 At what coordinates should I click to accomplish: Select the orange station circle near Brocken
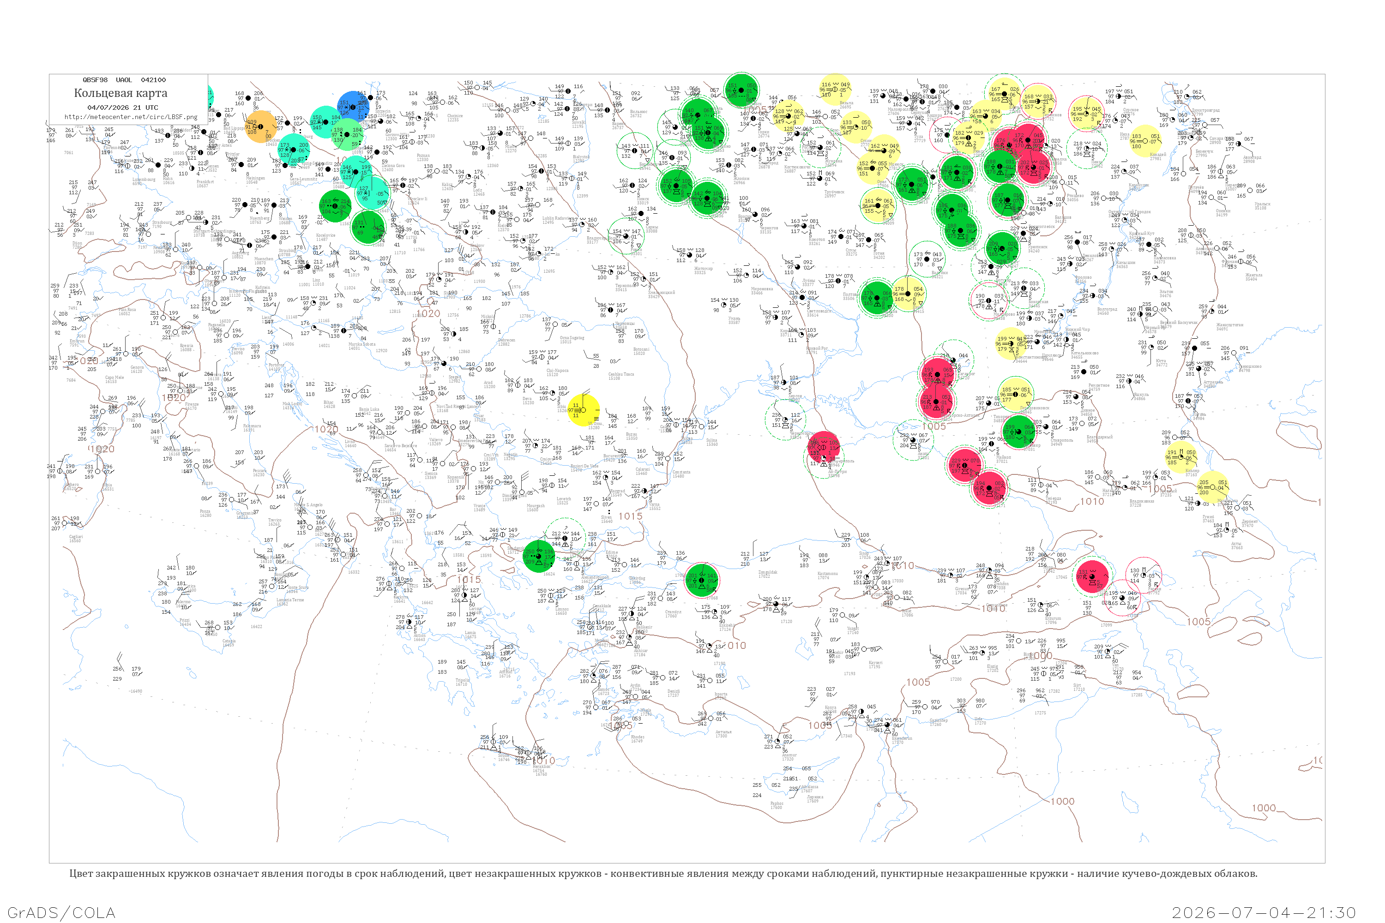[x=260, y=127]
